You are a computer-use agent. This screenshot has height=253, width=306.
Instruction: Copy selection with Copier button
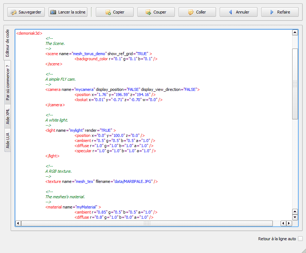[115, 12]
